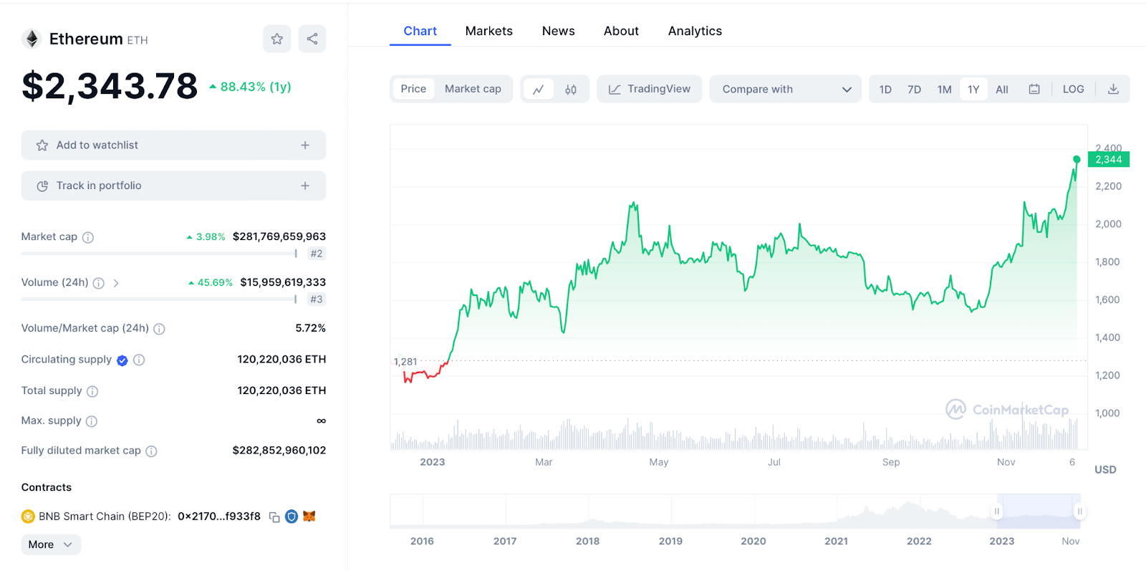Select the All time range

[x=1002, y=90]
